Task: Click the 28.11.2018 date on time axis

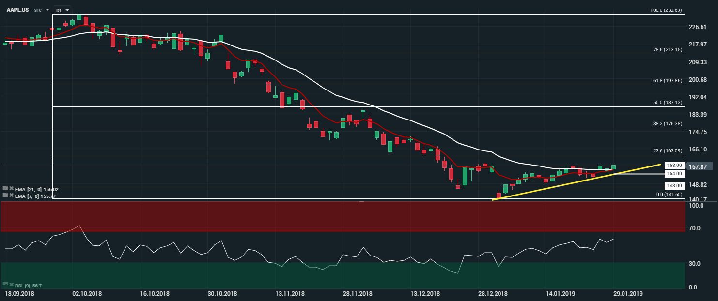Action: pyautogui.click(x=358, y=294)
